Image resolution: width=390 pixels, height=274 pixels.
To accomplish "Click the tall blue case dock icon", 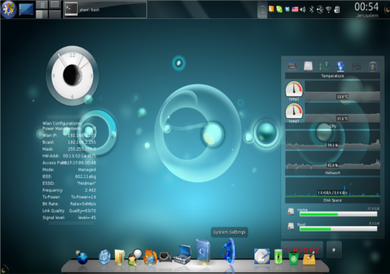I will coord(203,251).
